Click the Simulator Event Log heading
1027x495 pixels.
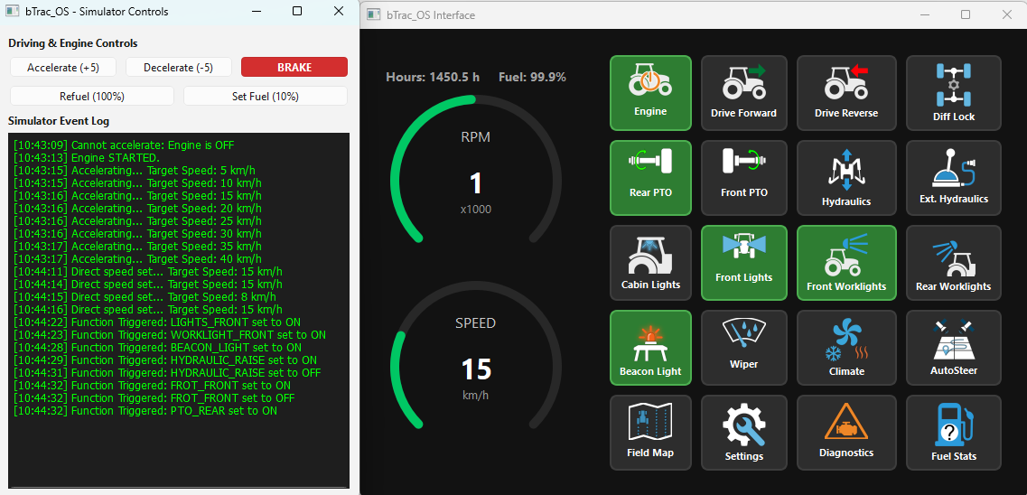(x=59, y=121)
